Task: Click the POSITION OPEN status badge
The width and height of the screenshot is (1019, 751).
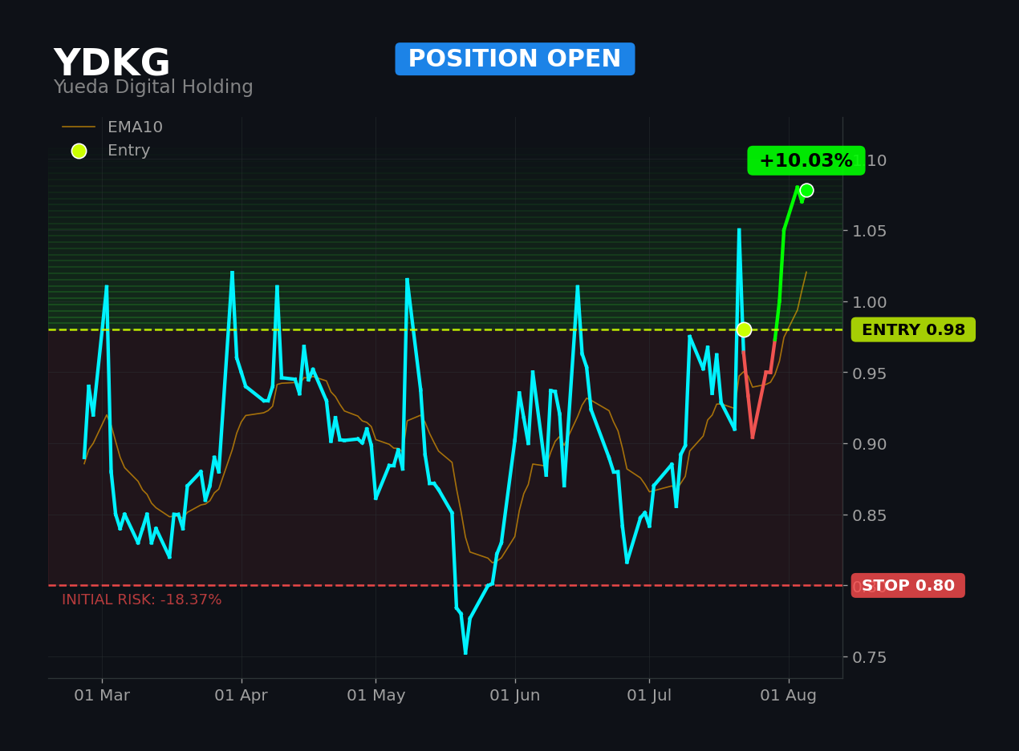Action: (515, 59)
